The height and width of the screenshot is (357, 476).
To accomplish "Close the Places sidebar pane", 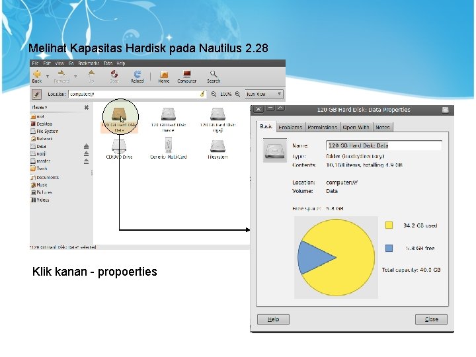I will click(87, 108).
